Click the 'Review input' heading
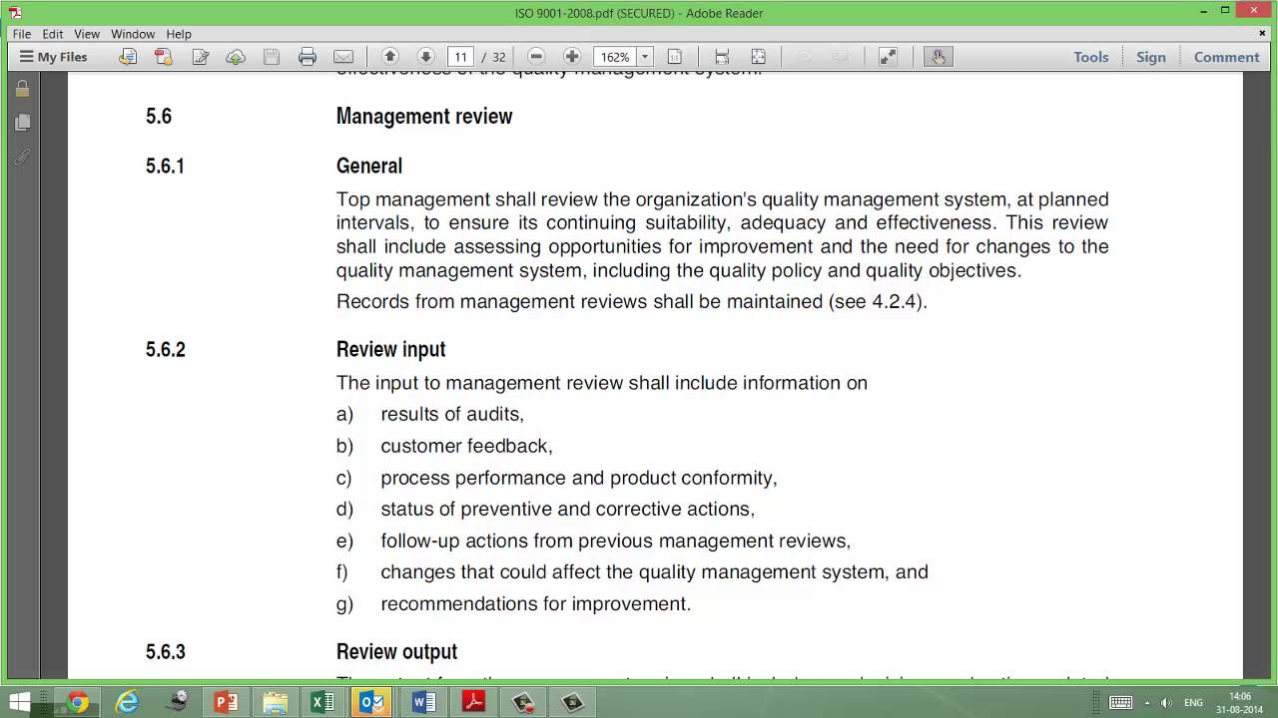This screenshot has width=1278, height=718. coord(390,350)
